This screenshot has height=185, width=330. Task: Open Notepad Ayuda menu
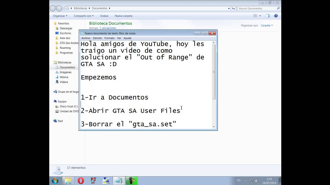click(127, 38)
